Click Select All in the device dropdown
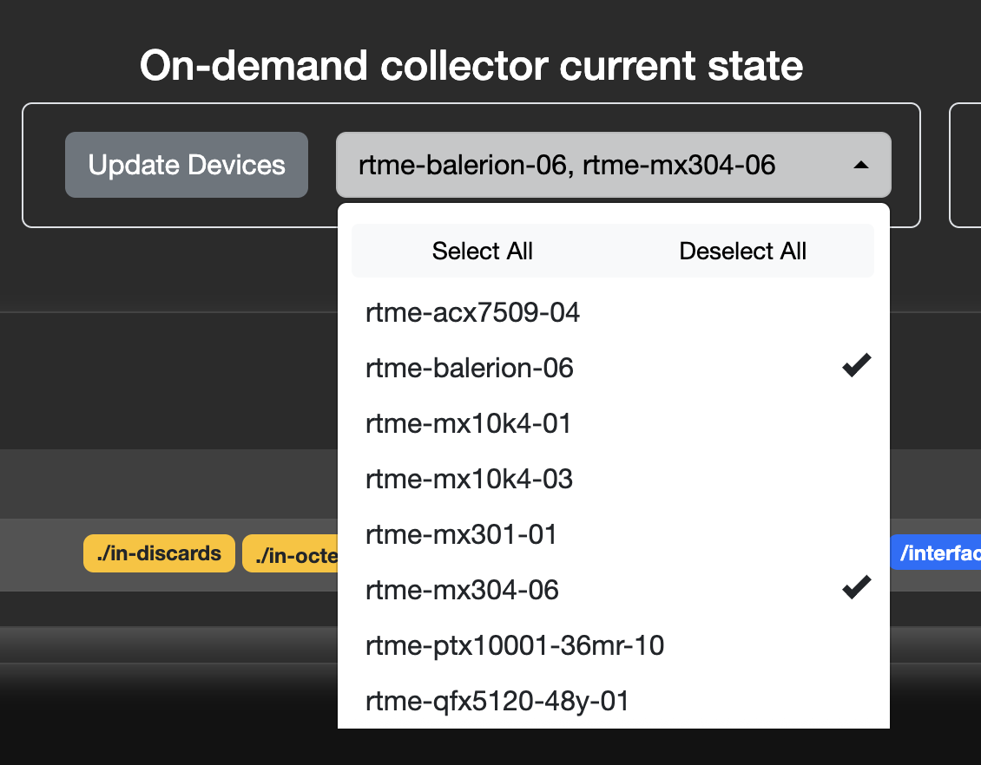981x765 pixels. tap(483, 251)
